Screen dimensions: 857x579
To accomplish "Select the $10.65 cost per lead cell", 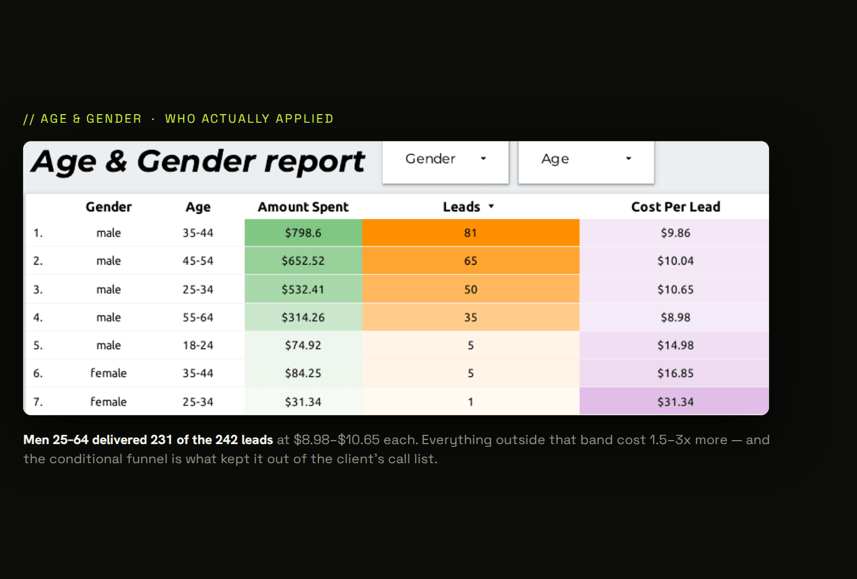I will pyautogui.click(x=675, y=289).
